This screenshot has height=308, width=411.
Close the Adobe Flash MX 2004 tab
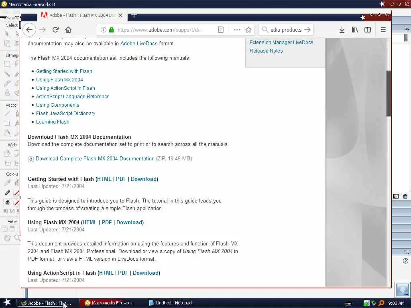click(x=120, y=16)
